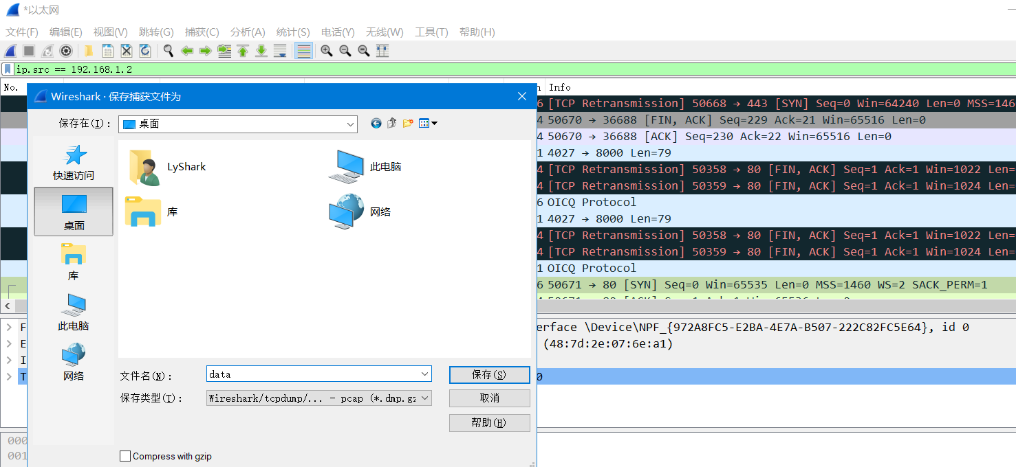This screenshot has height=467, width=1016.
Task: Close the save capture file dialog
Action: tap(522, 97)
